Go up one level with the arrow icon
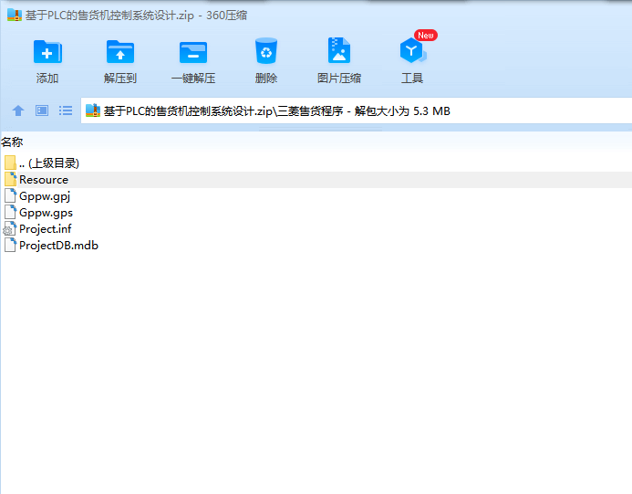The width and height of the screenshot is (632, 494). tap(18, 110)
